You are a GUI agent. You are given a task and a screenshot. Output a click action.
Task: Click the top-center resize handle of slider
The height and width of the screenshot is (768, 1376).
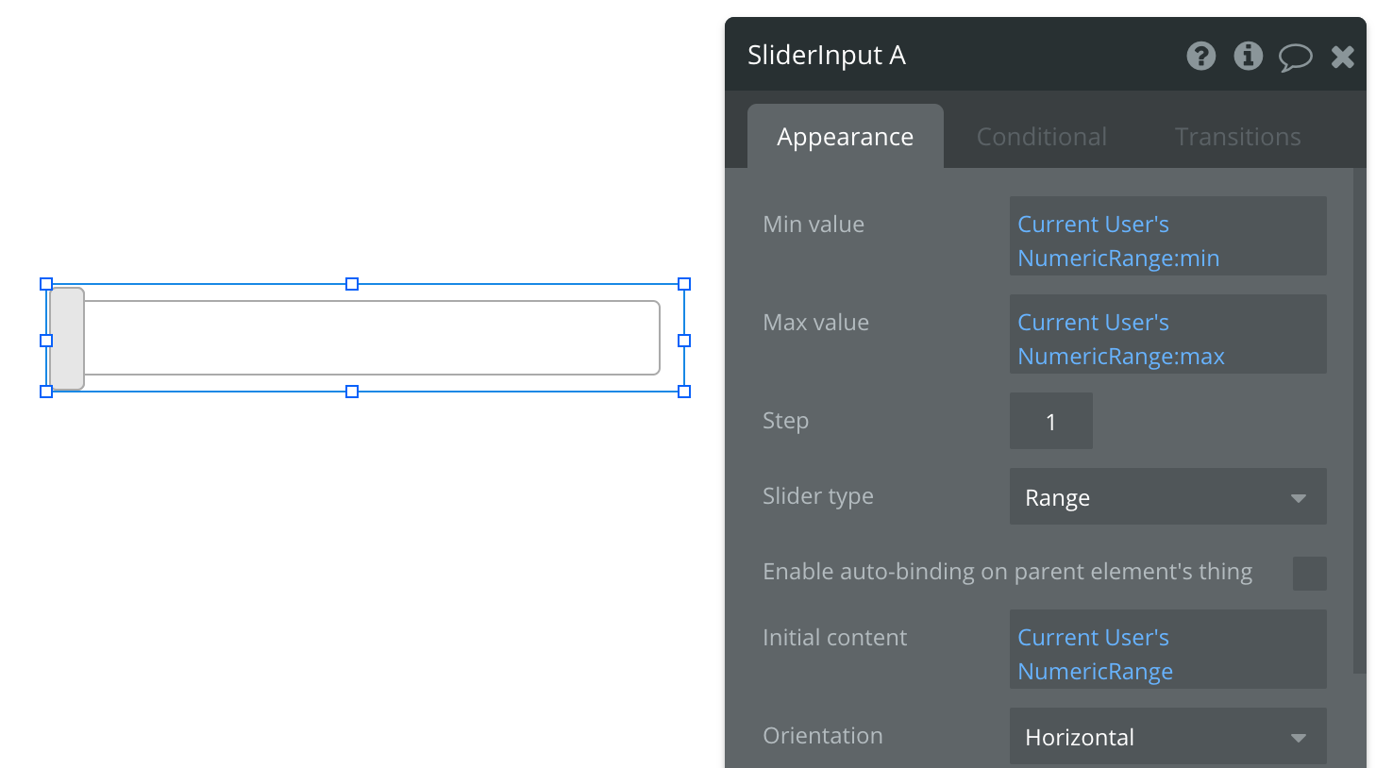(x=352, y=284)
